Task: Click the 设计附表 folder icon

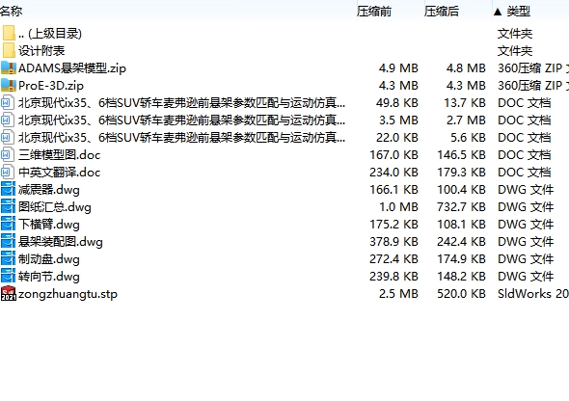Action: pyautogui.click(x=9, y=50)
